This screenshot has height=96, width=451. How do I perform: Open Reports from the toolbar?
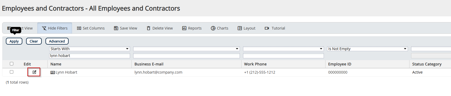pos(192,28)
